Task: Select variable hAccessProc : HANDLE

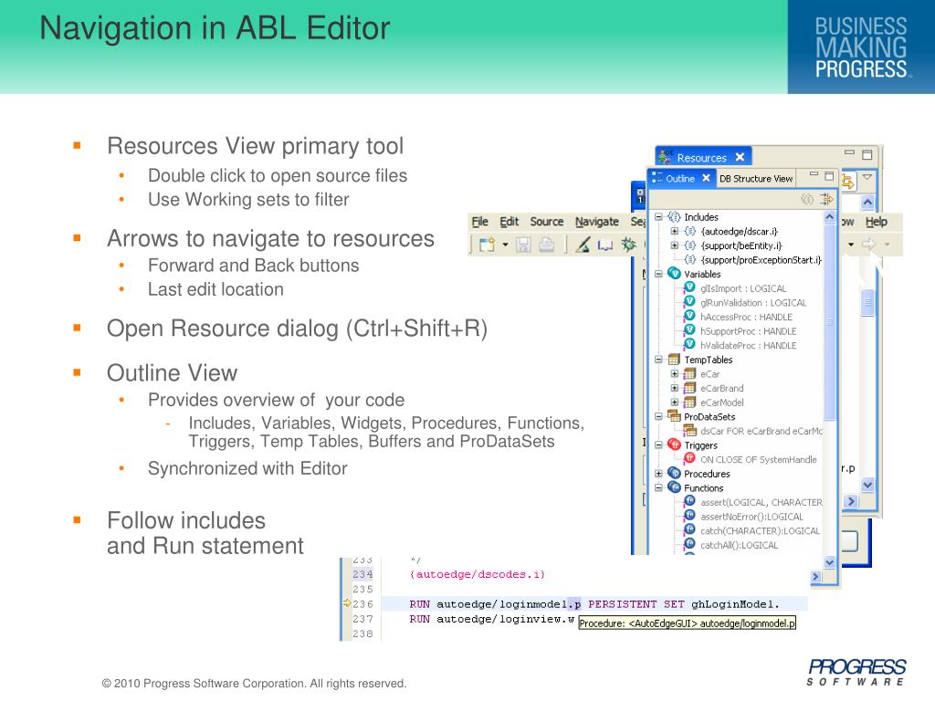Action: pos(746,317)
